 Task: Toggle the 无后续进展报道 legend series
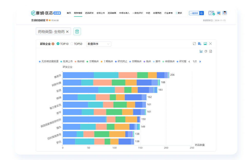coord(49,61)
